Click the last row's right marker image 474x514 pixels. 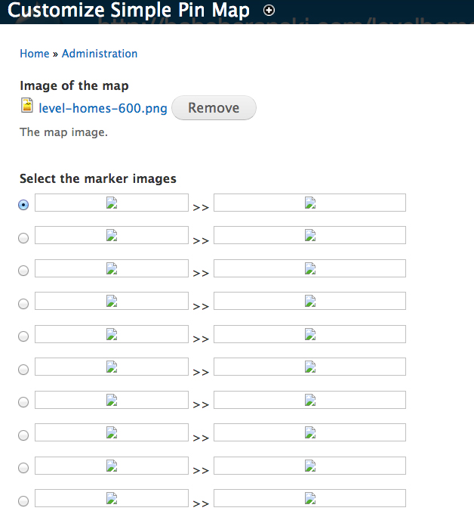tap(309, 498)
